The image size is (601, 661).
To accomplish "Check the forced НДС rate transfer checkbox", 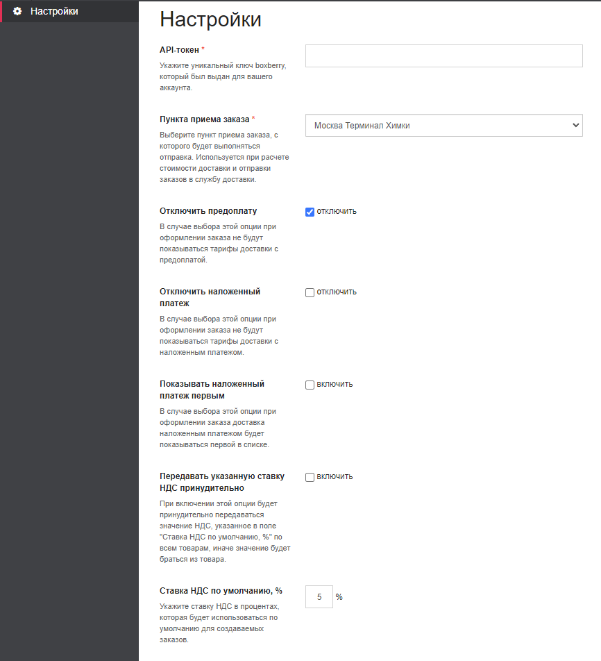I will pyautogui.click(x=310, y=477).
